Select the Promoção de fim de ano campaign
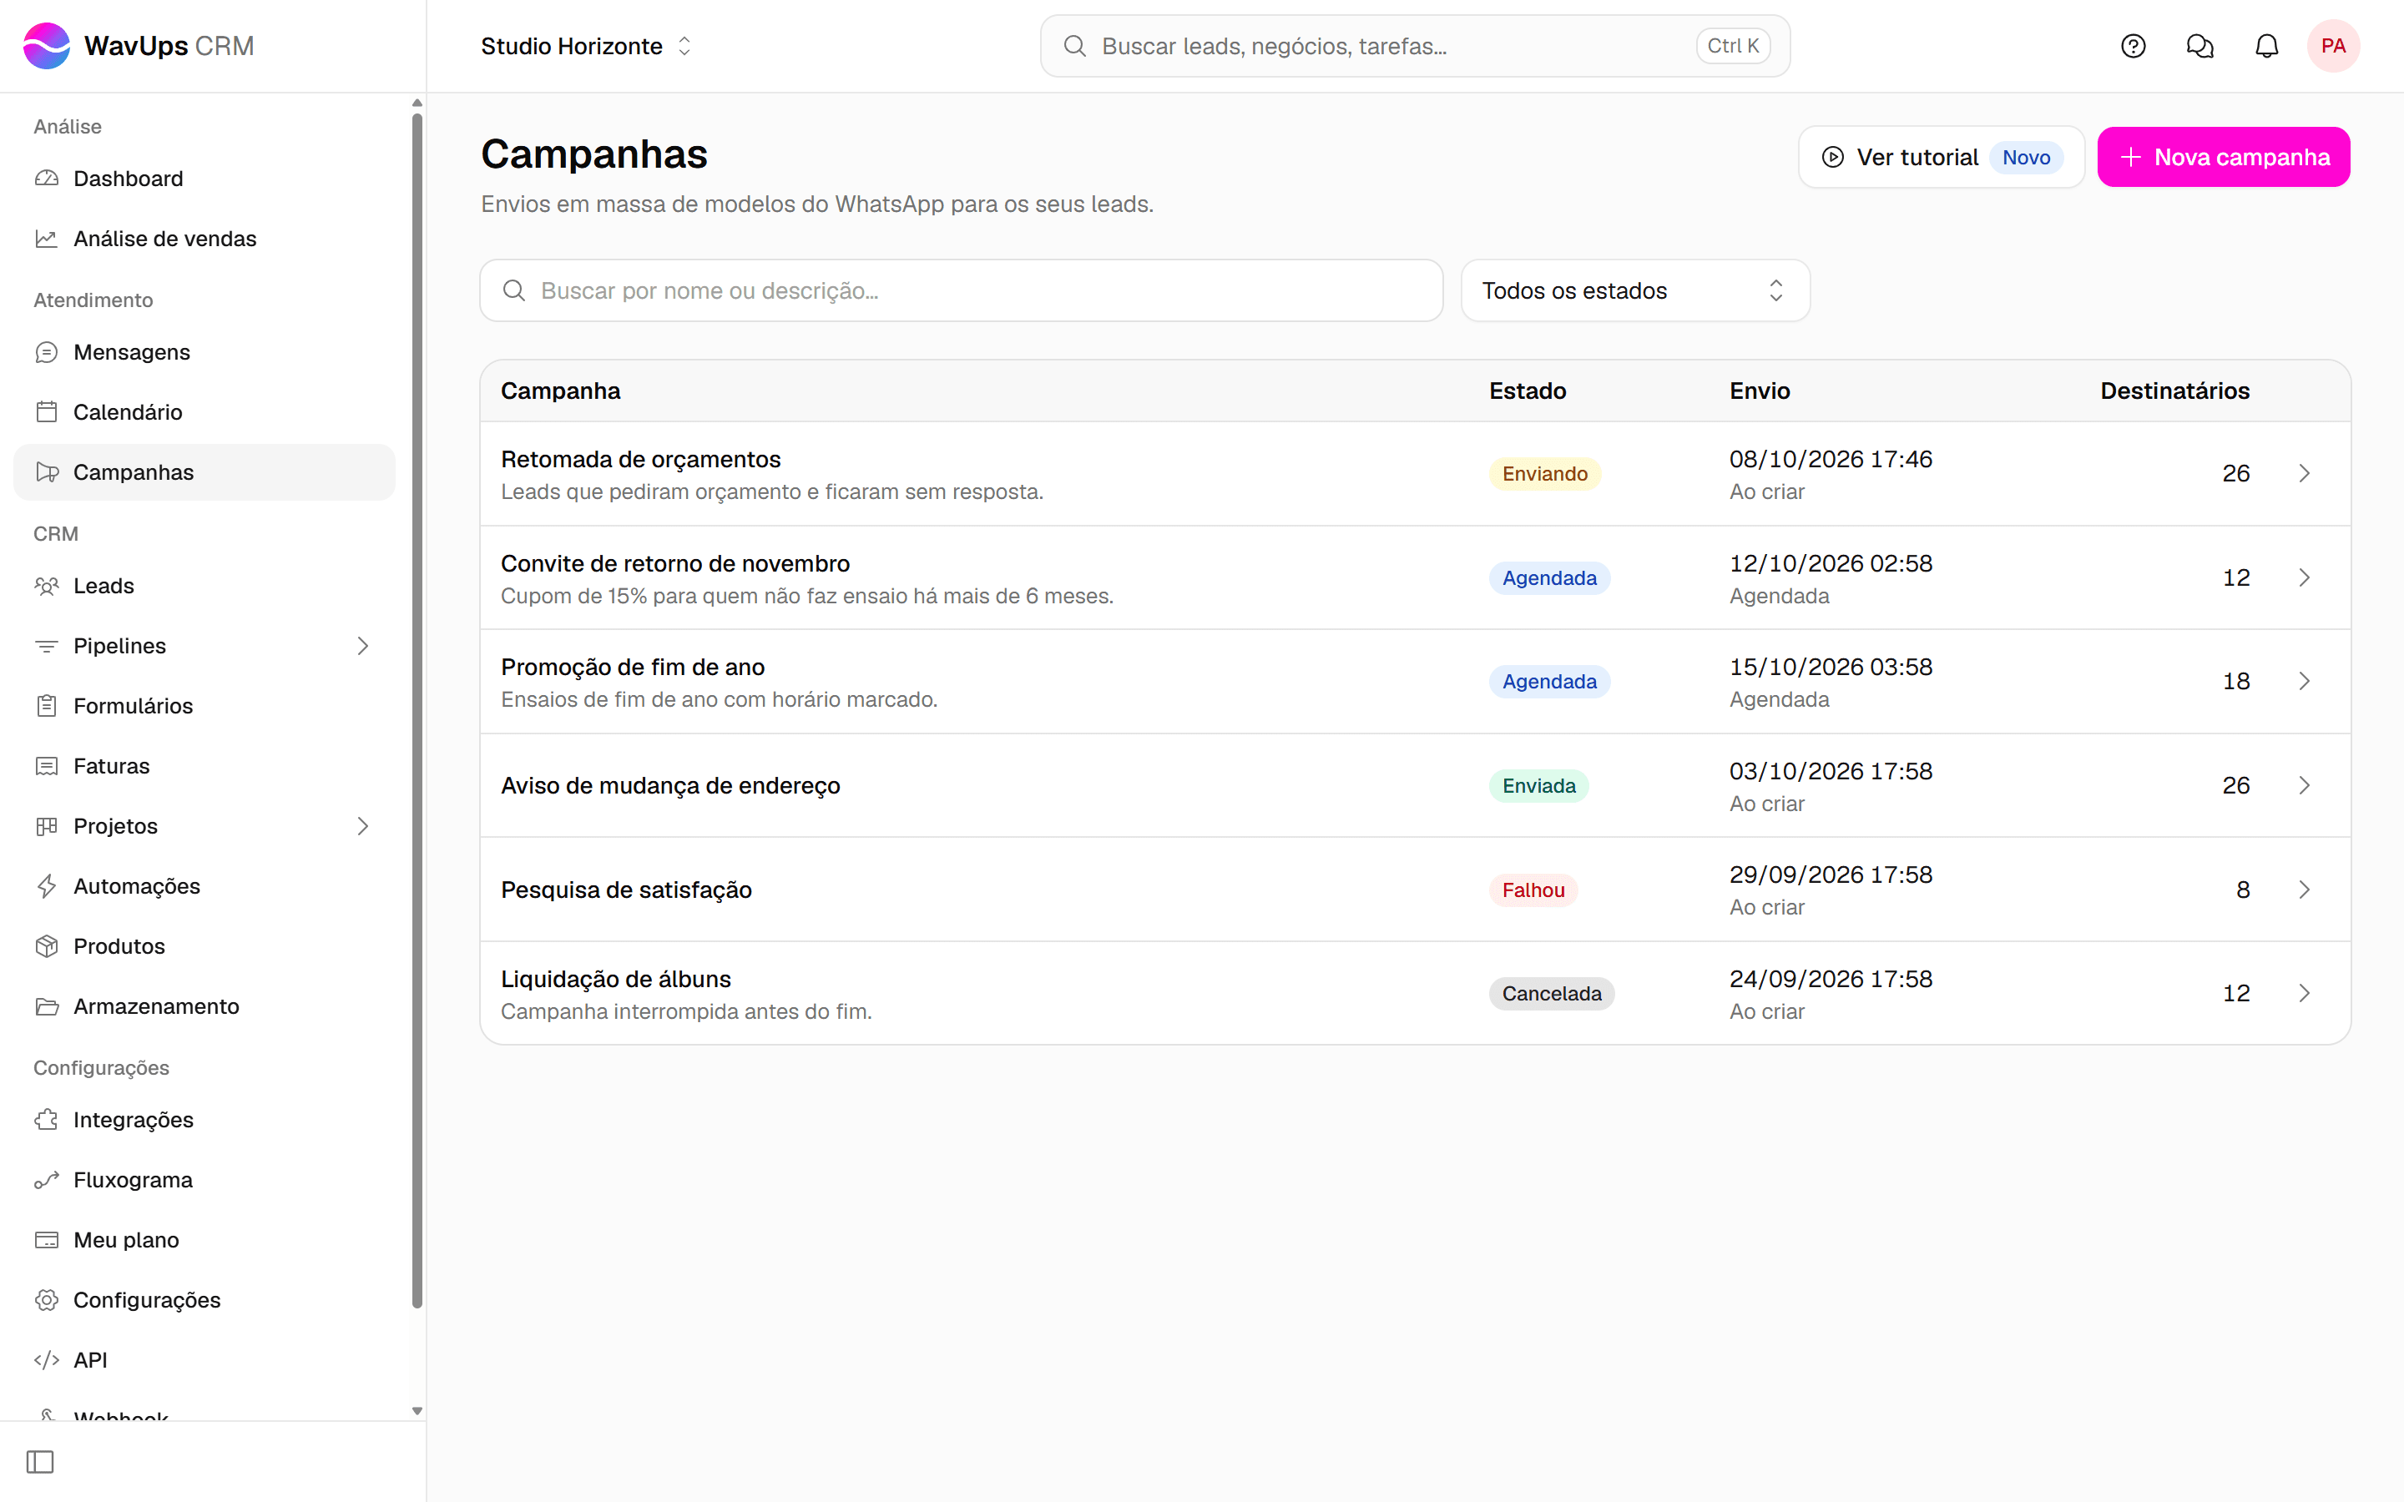Screen dimensions: 2404x1502 pos(1415,682)
